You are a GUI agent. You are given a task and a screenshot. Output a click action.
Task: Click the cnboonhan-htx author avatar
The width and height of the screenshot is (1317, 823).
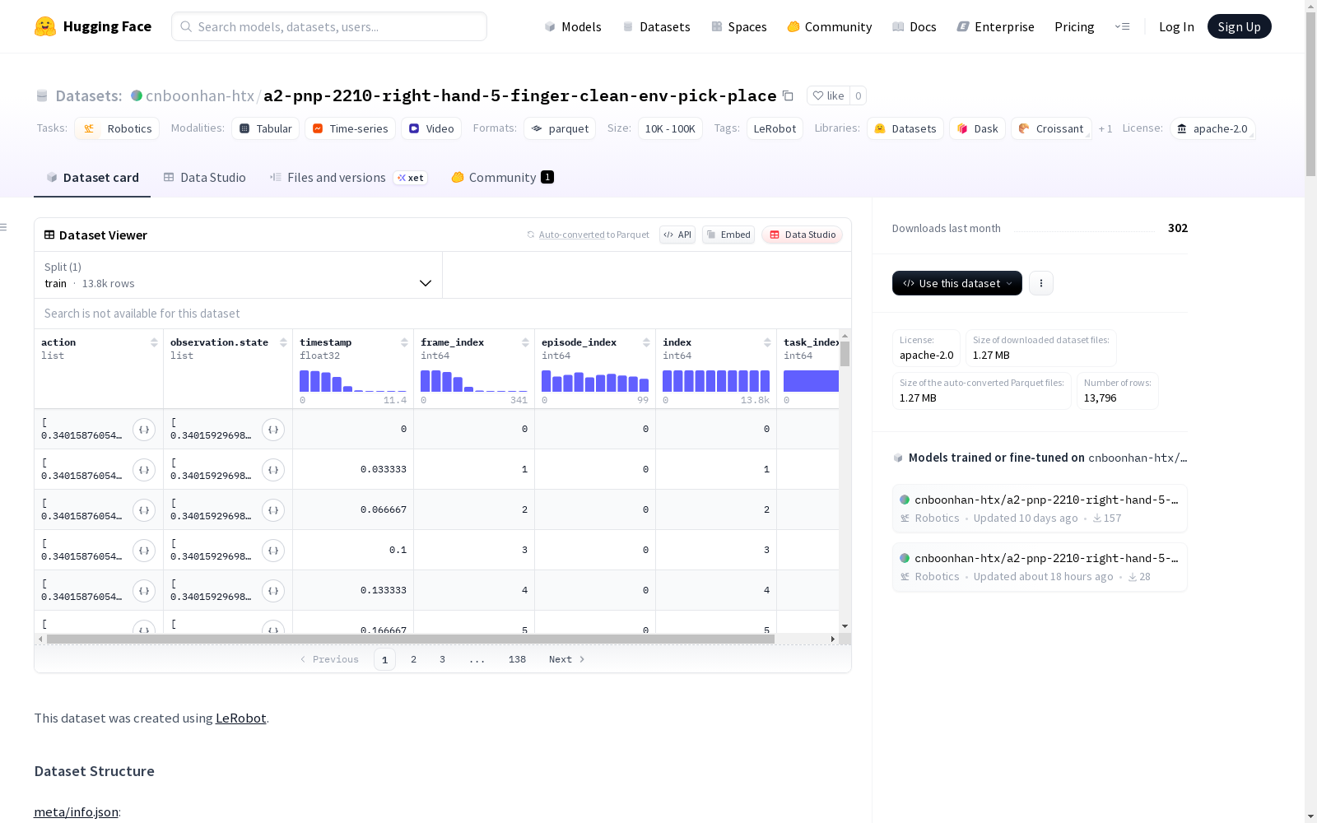click(137, 95)
